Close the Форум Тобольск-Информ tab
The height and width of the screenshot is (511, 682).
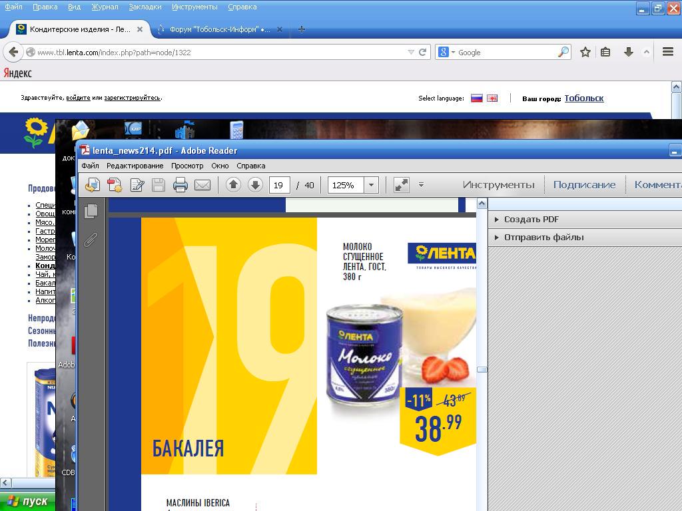pyautogui.click(x=280, y=29)
